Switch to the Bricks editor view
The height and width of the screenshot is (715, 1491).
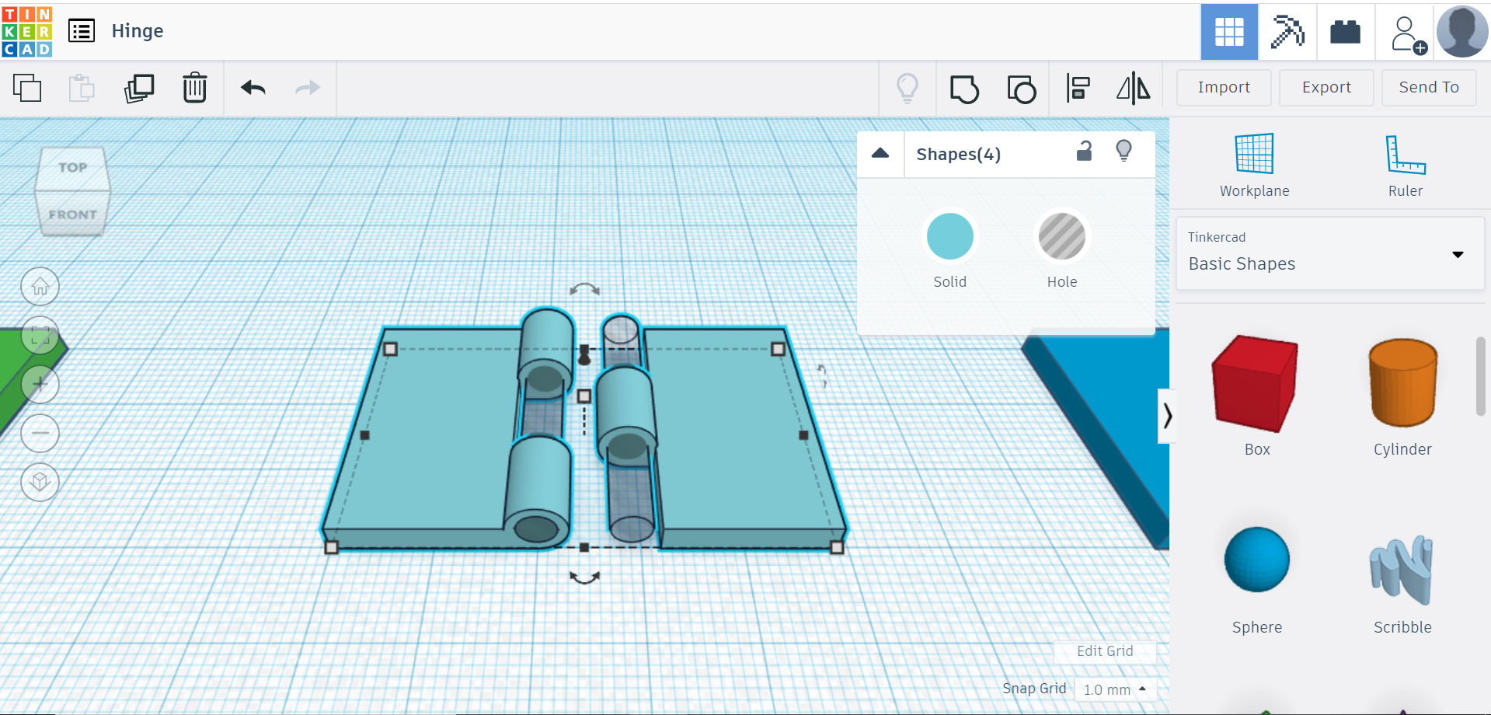point(1344,31)
